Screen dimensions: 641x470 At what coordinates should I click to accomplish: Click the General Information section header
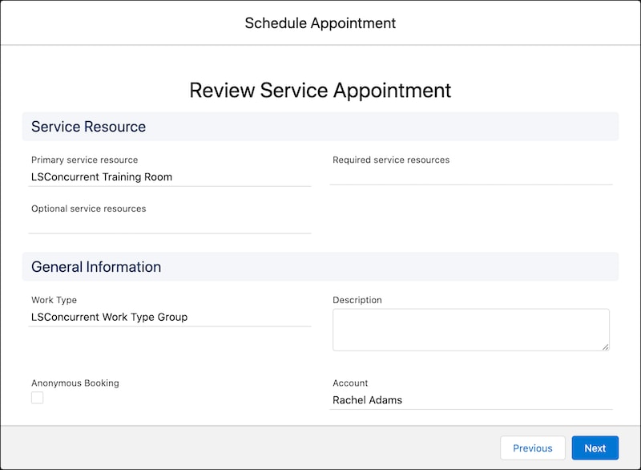(x=320, y=267)
